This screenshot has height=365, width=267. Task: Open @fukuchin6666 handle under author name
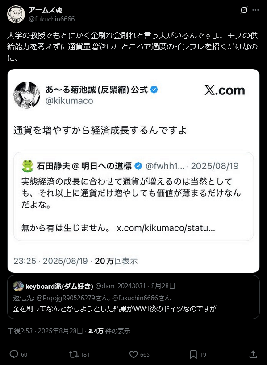51,19
